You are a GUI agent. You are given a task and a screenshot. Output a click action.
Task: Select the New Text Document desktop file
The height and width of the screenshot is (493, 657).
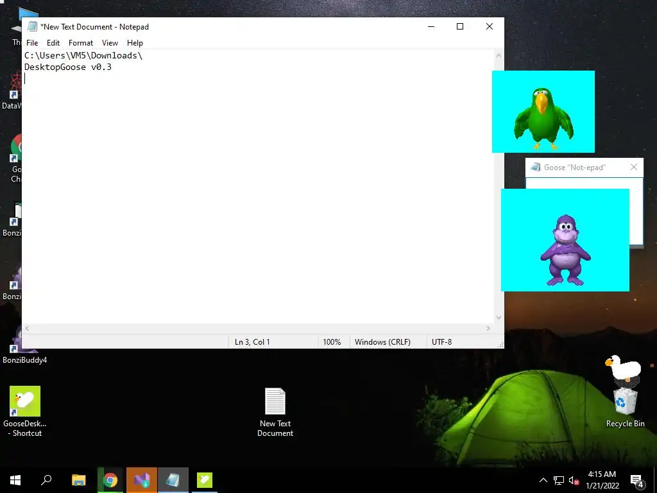click(275, 412)
